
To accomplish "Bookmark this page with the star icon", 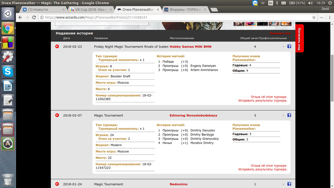I will click(314, 17).
